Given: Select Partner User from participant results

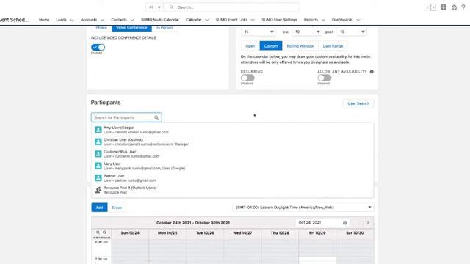Looking at the screenshot, I should (232, 178).
